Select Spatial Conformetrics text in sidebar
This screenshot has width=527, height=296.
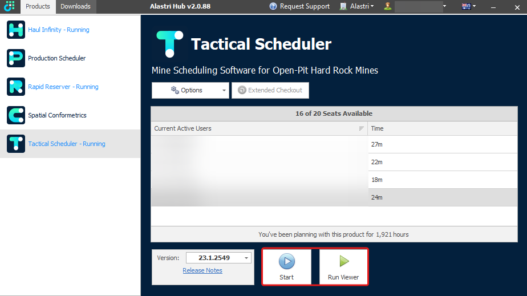pos(57,115)
